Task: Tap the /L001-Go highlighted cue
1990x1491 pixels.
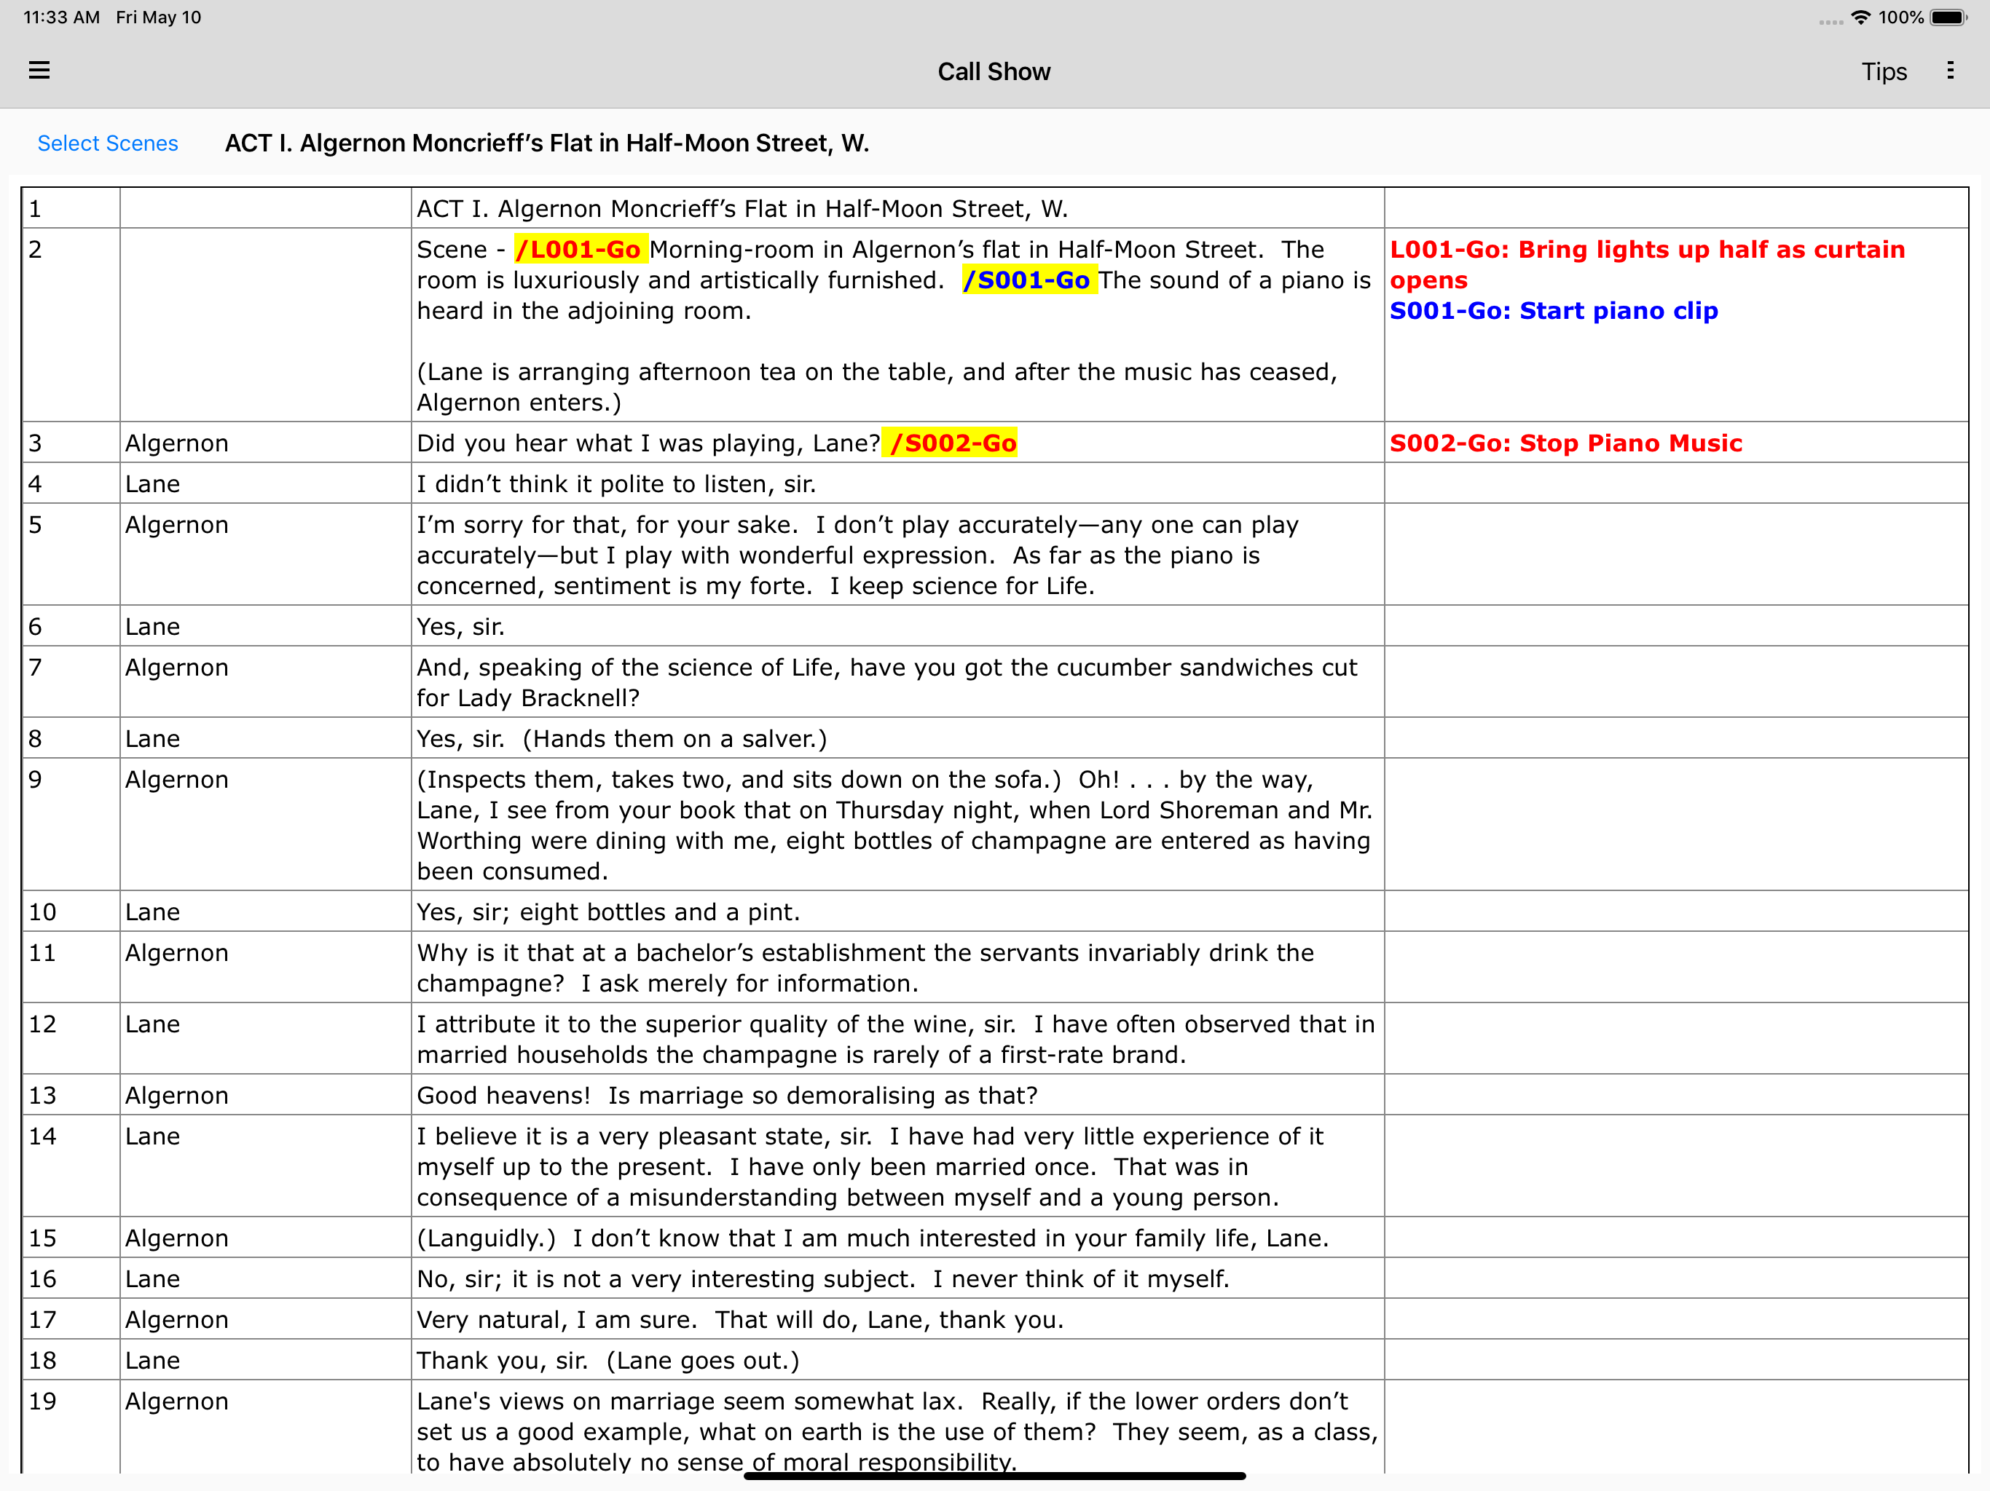Action: coord(581,249)
